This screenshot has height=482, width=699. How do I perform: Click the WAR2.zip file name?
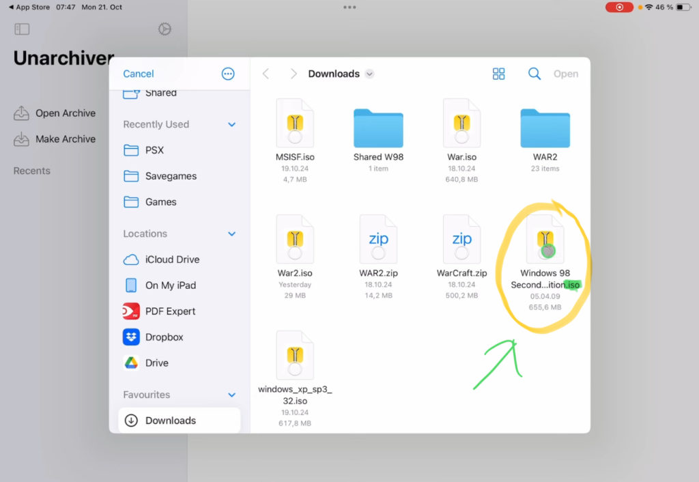click(x=378, y=273)
